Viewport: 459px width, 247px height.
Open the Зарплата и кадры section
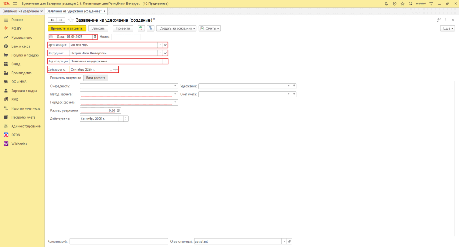(24, 91)
